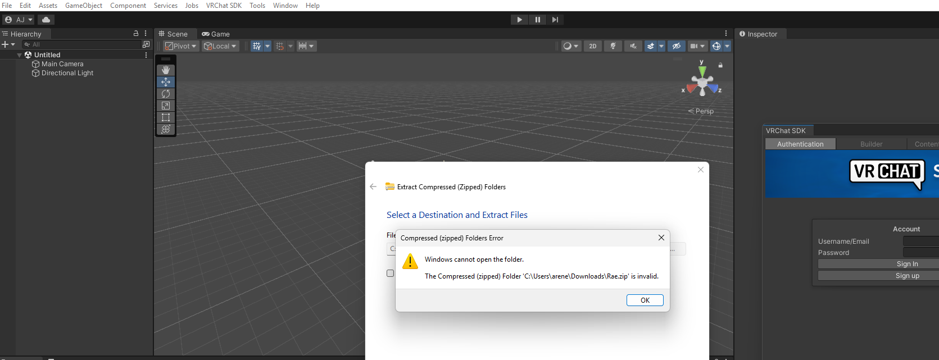The image size is (939, 360).
Task: Select the Transform tool
Action: pyautogui.click(x=166, y=129)
